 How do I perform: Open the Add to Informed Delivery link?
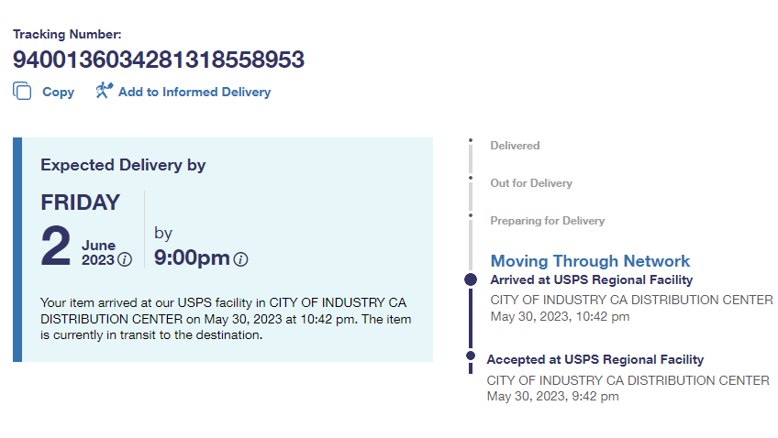tap(194, 92)
